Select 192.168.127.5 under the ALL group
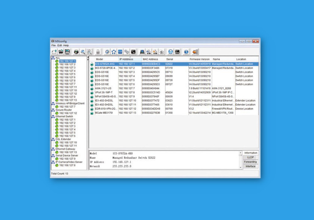The height and width of the screenshot is (220, 314). coord(68,74)
